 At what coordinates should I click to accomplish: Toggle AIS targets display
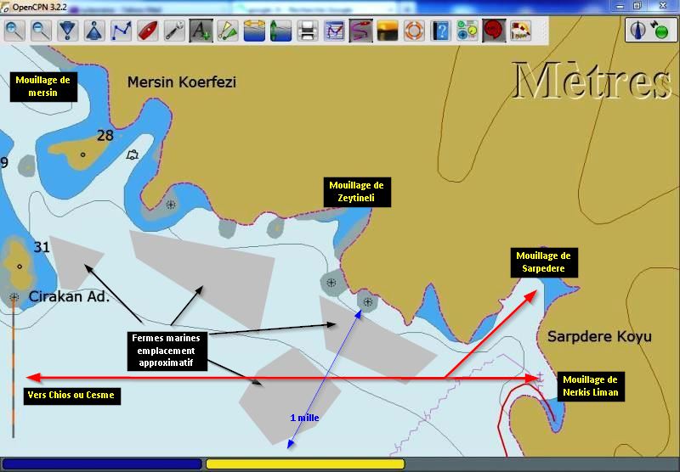point(227,31)
